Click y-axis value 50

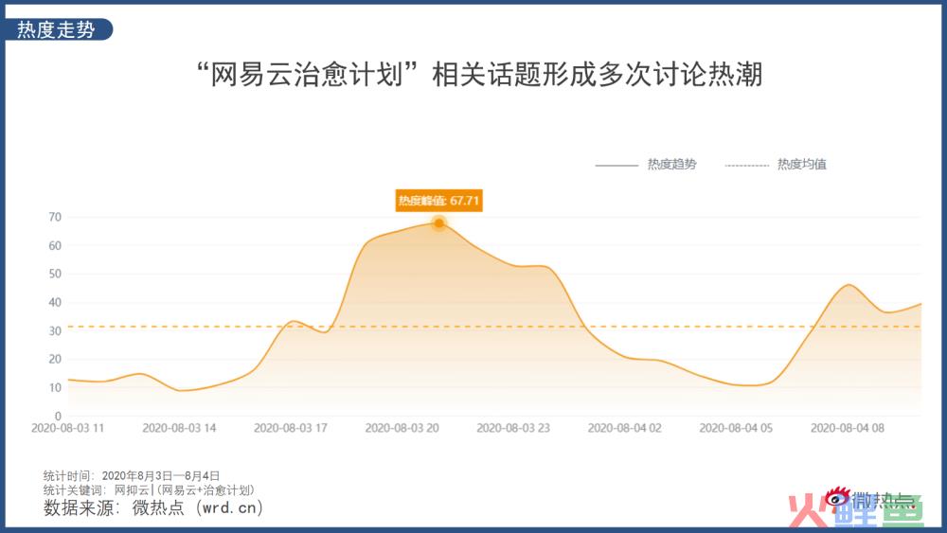(55, 274)
